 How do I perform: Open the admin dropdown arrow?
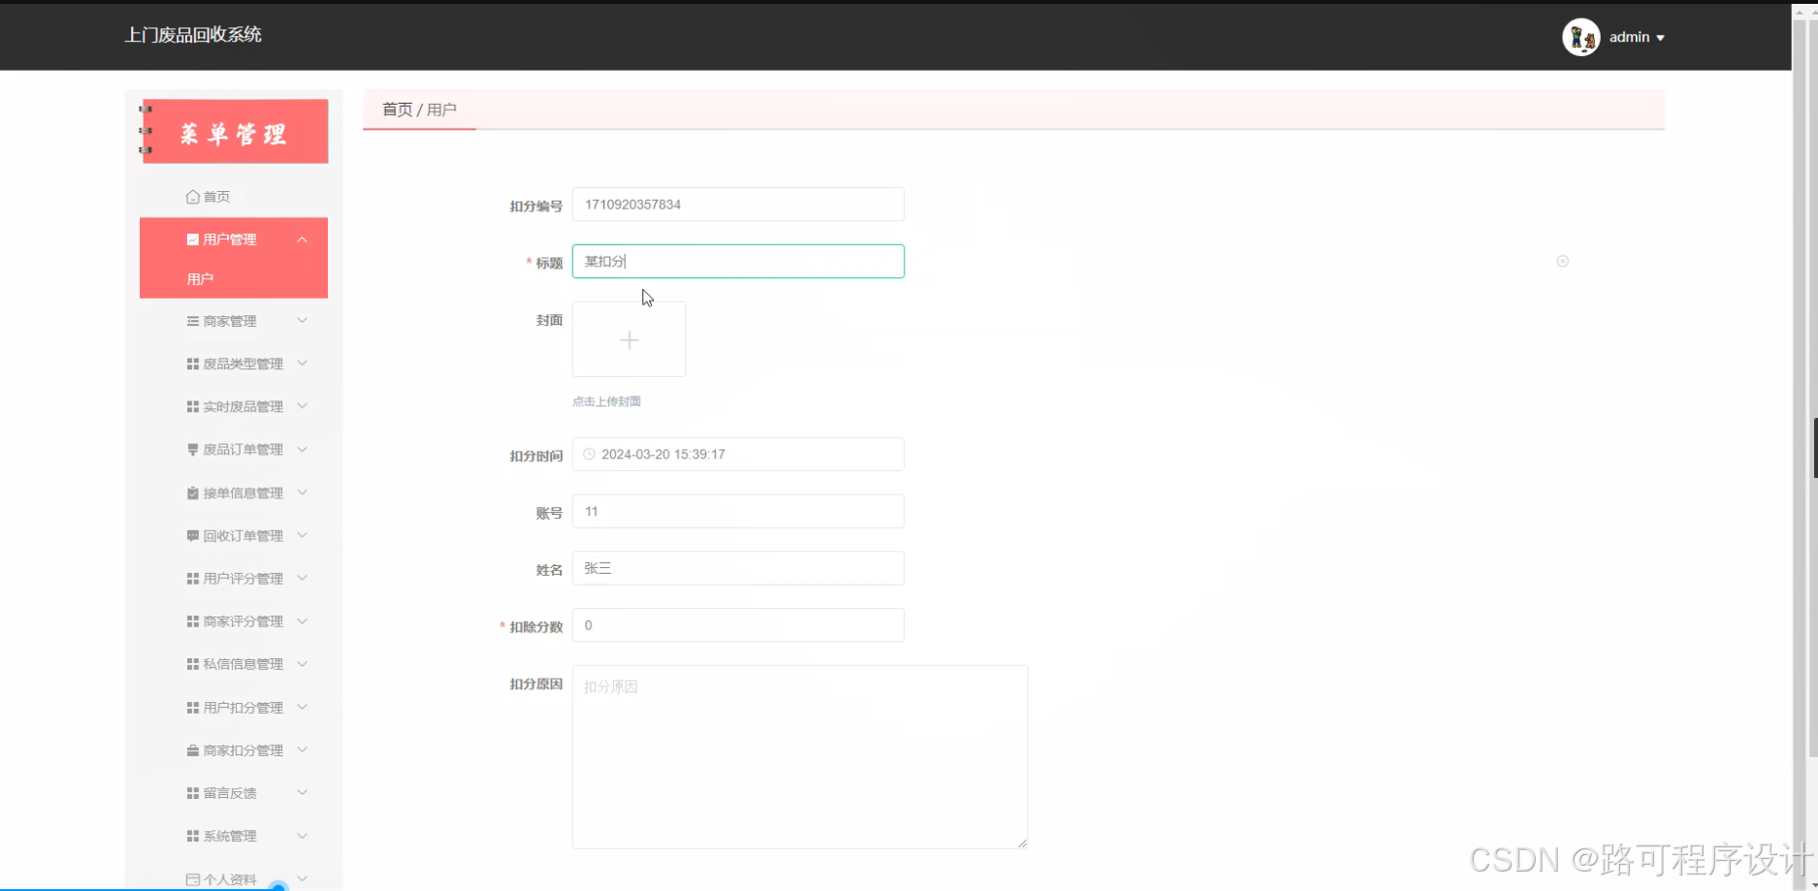point(1660,38)
